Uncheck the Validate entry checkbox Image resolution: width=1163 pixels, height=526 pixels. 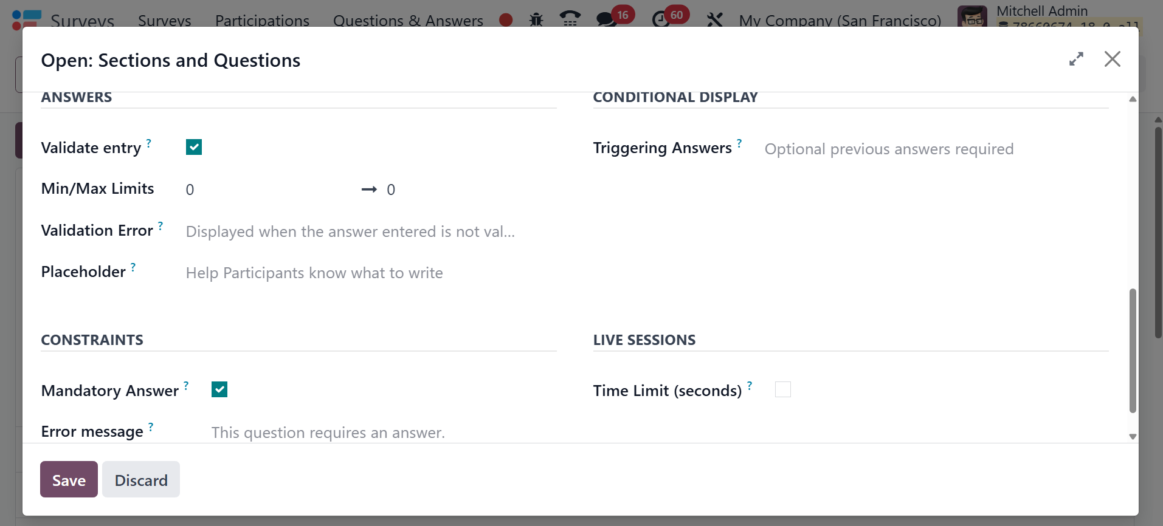194,147
